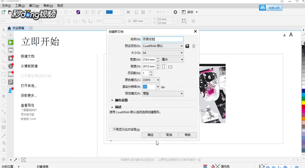Open the Updates download arrow icon

pyautogui.click(x=10, y=90)
